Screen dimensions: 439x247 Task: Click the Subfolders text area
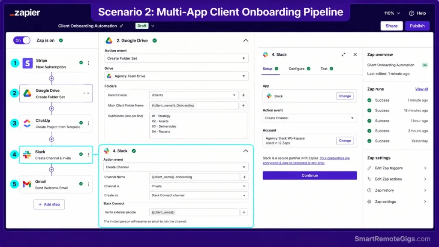pos(198,126)
